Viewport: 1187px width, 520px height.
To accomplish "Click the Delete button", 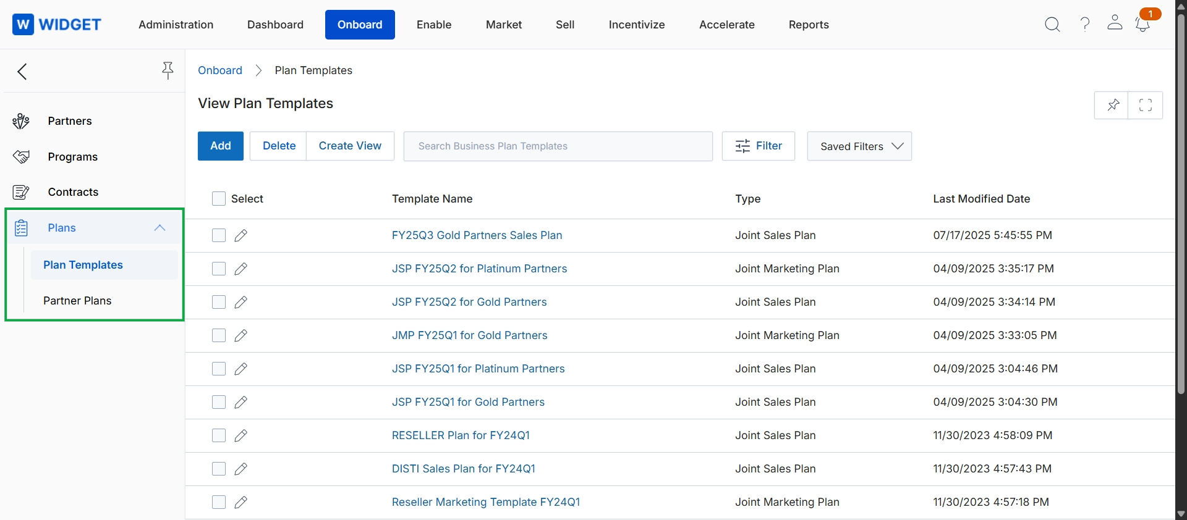I will click(x=279, y=146).
